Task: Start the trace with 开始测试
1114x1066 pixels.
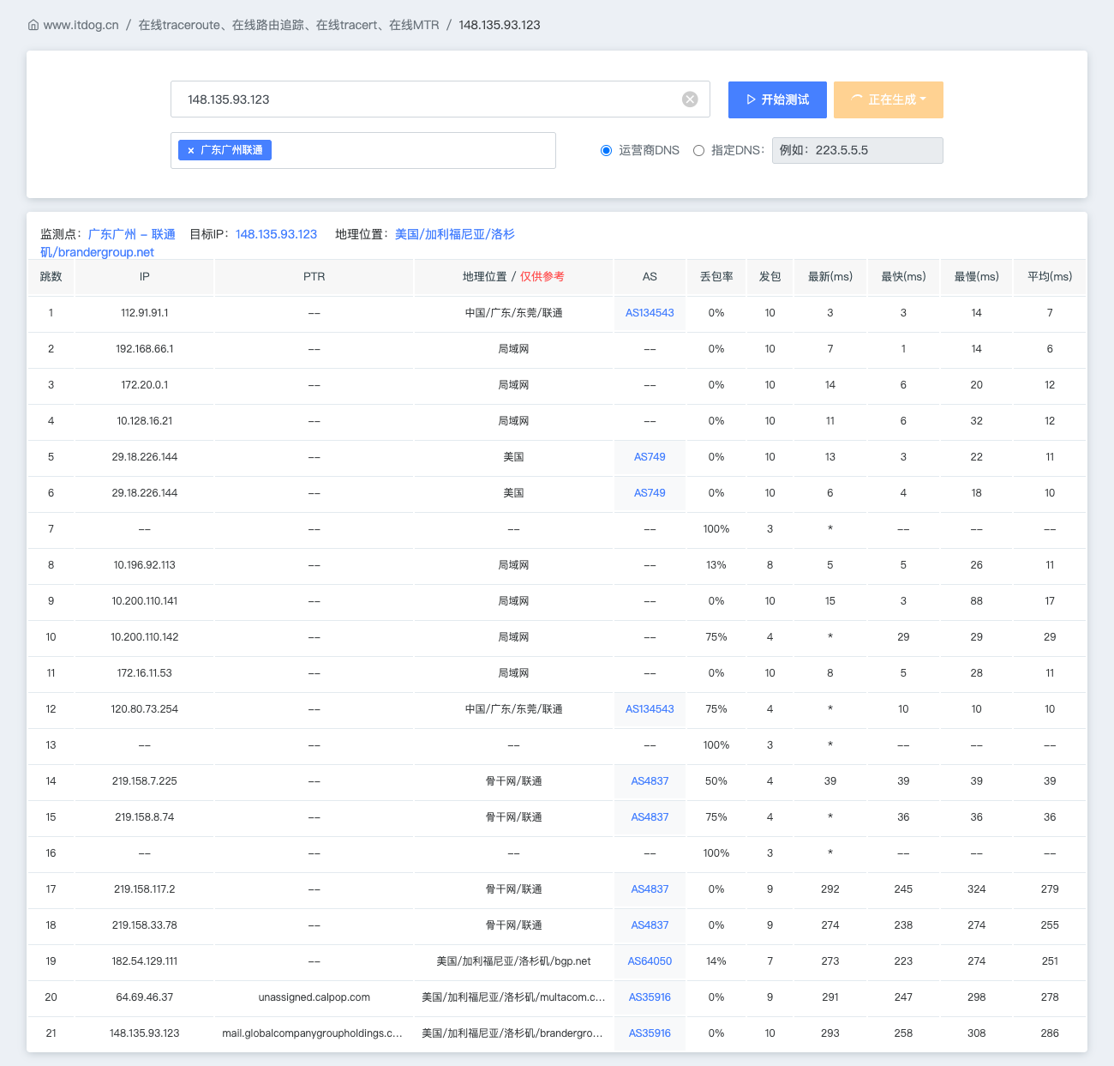Action: [x=777, y=99]
